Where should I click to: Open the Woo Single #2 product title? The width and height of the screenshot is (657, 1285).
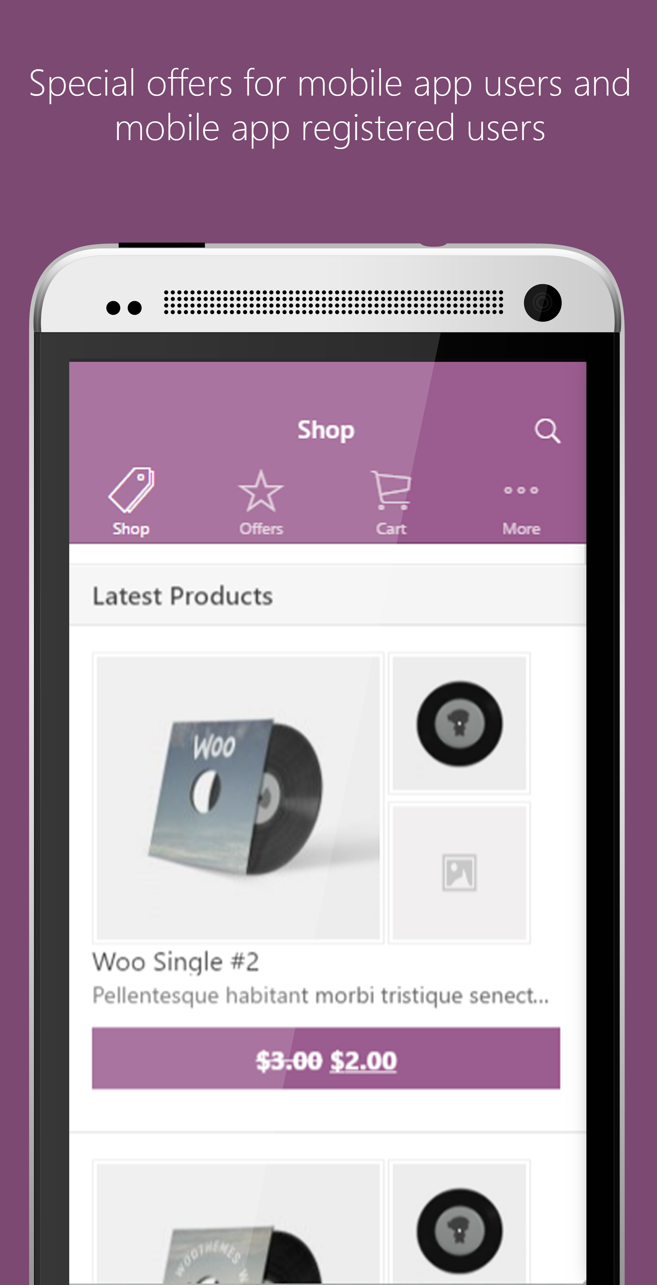(175, 962)
